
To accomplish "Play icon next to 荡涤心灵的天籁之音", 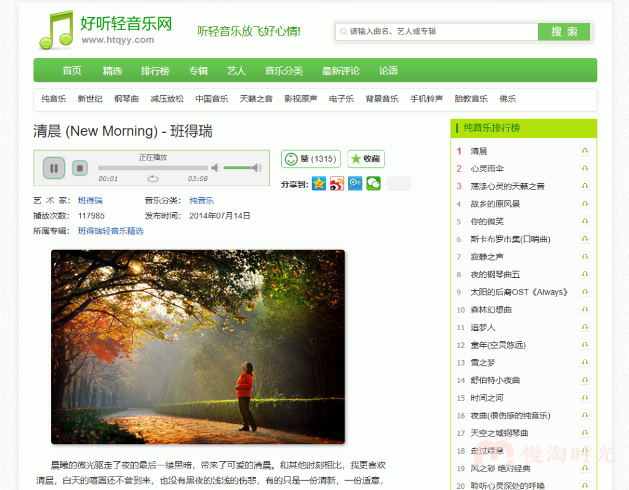I will pyautogui.click(x=585, y=186).
